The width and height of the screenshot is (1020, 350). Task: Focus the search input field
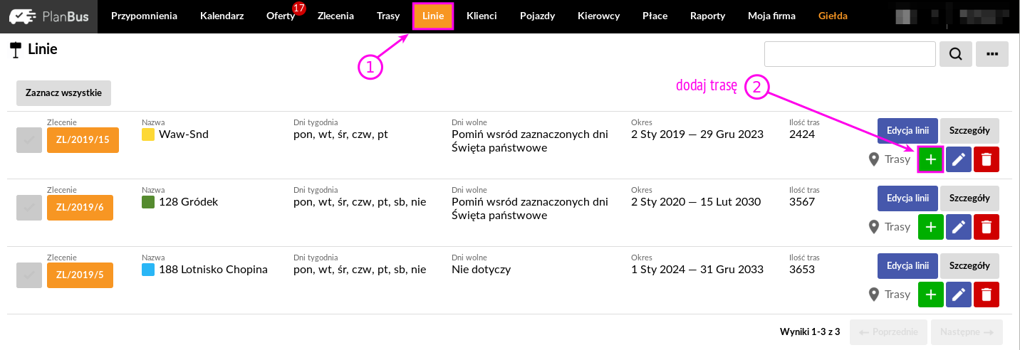pyautogui.click(x=849, y=54)
